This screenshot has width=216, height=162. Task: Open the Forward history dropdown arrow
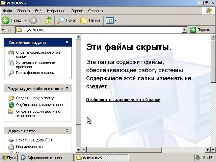click(40, 20)
